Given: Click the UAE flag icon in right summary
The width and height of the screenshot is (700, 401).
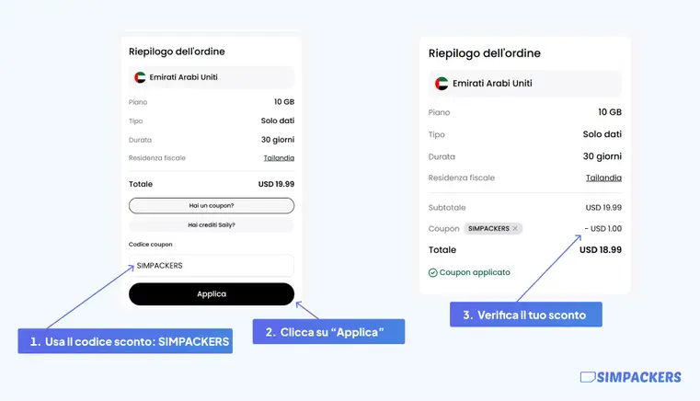Looking at the screenshot, I should [x=442, y=84].
